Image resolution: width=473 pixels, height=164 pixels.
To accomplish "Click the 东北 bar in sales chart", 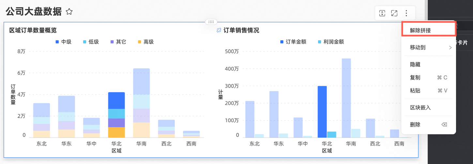I will coord(250,119).
